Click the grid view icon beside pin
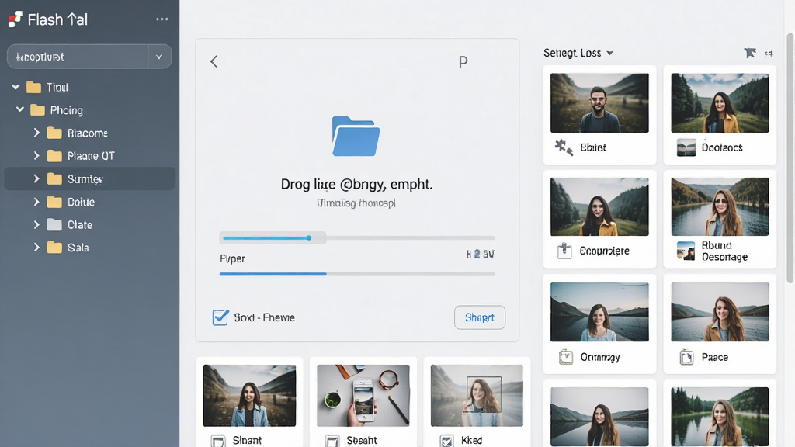The height and width of the screenshot is (447, 795). point(769,54)
